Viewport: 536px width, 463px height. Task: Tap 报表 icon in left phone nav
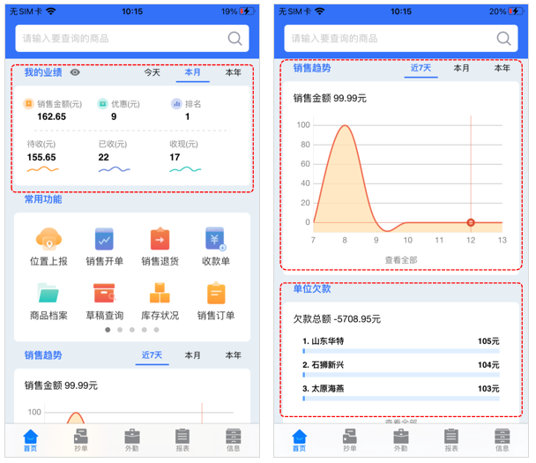[182, 437]
